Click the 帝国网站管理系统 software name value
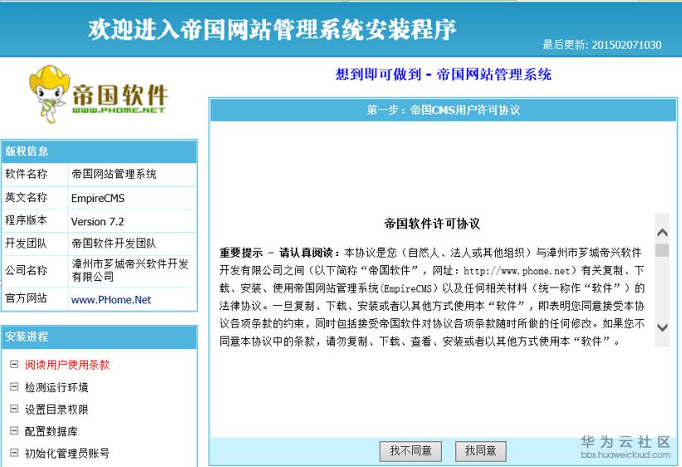The height and width of the screenshot is (467, 682). (114, 175)
